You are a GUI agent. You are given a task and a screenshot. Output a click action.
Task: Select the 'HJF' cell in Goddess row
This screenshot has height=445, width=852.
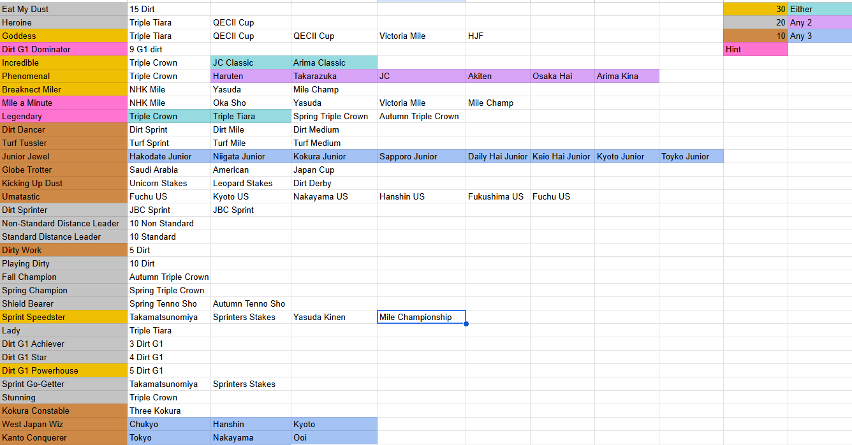[497, 36]
